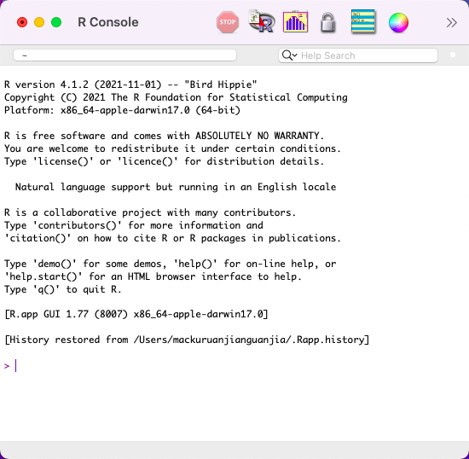Click the "Type 'q()' to quit R." line
This screenshot has width=469, height=459.
[x=63, y=289]
